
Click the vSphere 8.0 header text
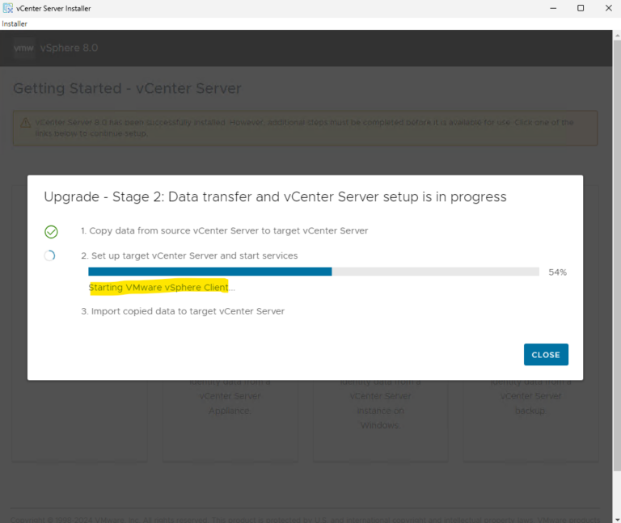coord(70,48)
